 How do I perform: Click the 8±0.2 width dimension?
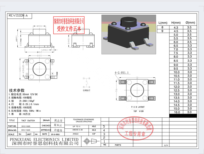pos(40,52)
